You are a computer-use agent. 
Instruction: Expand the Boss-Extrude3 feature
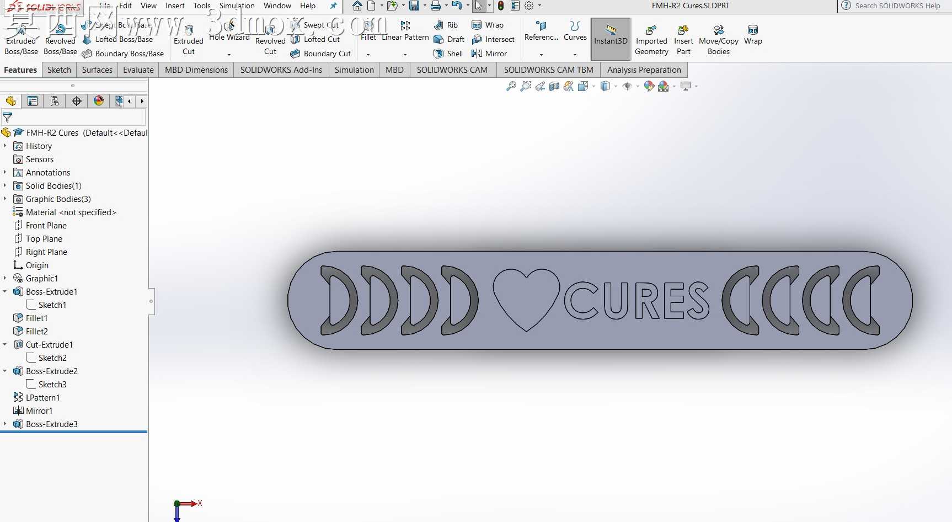5,424
